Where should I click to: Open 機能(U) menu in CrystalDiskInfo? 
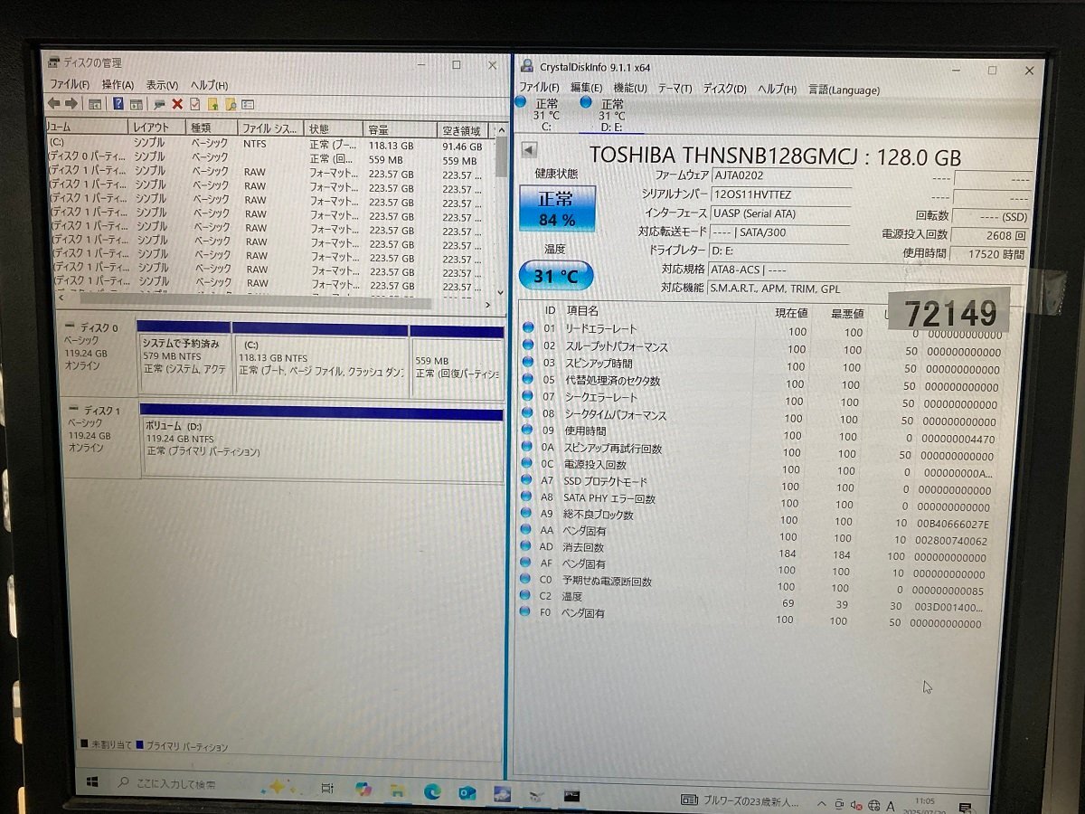630,88
